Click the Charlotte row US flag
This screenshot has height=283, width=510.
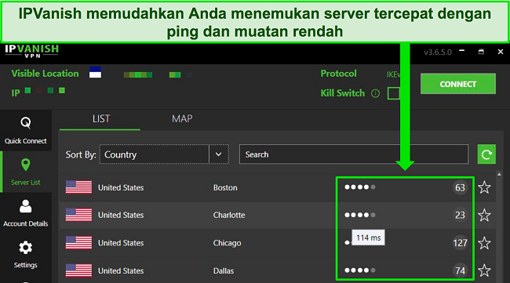[78, 215]
